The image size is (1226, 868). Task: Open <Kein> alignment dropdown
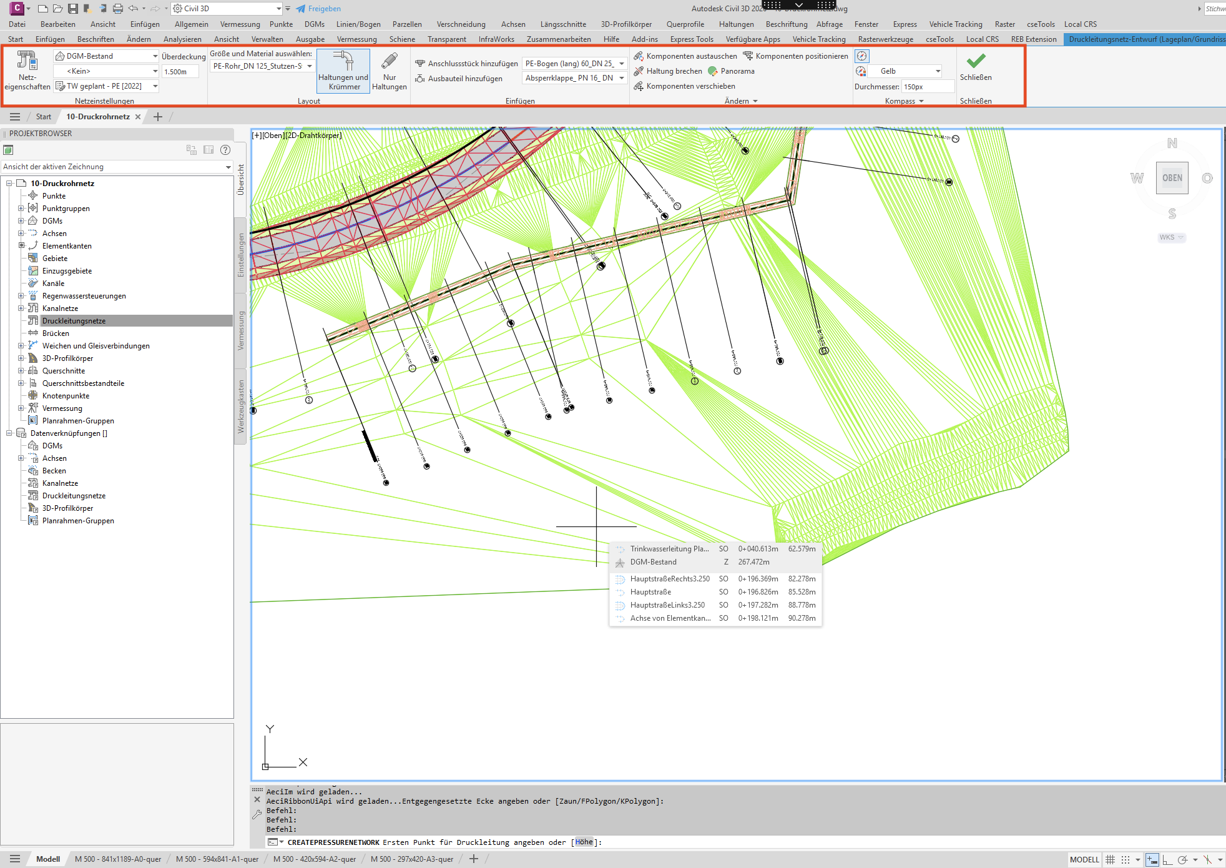coord(107,71)
